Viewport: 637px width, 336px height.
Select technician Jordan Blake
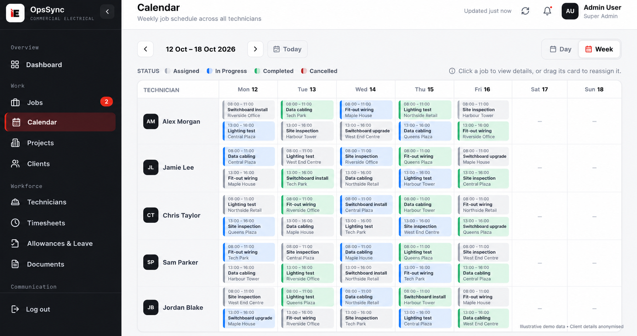183,308
